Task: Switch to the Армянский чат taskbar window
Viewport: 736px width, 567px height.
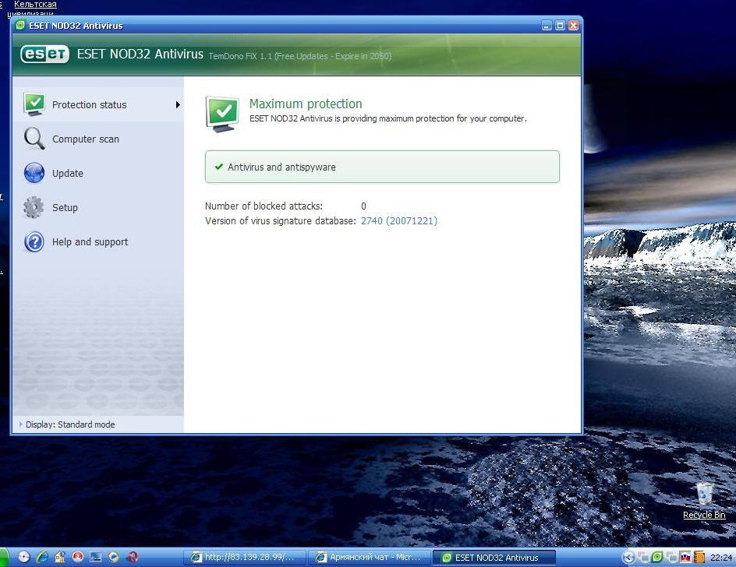Action: pos(368,557)
